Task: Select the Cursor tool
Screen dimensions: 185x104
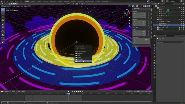Action: (3, 13)
